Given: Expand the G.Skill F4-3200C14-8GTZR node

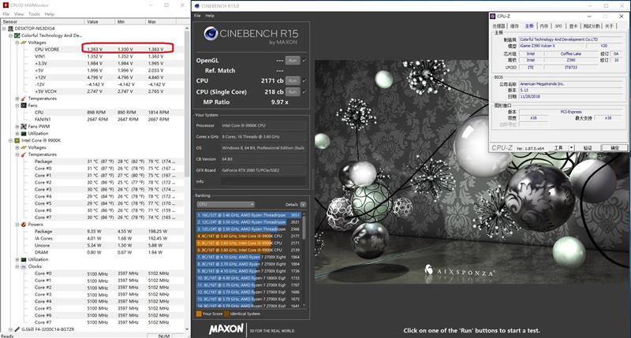Looking at the screenshot, I should (x=11, y=329).
